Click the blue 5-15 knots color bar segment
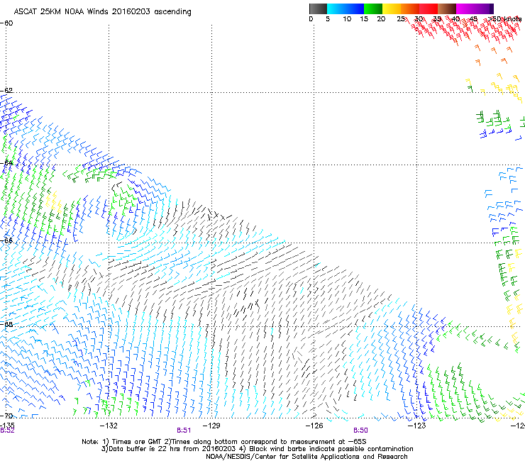Viewport: 525px width, 461px height. (346, 9)
